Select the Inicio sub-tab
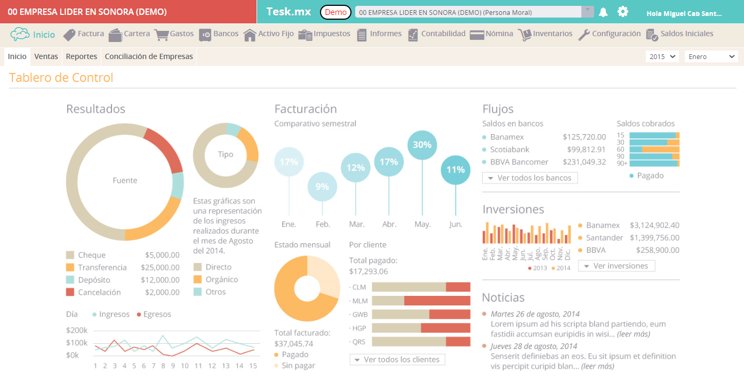The height and width of the screenshot is (389, 744). click(x=17, y=56)
